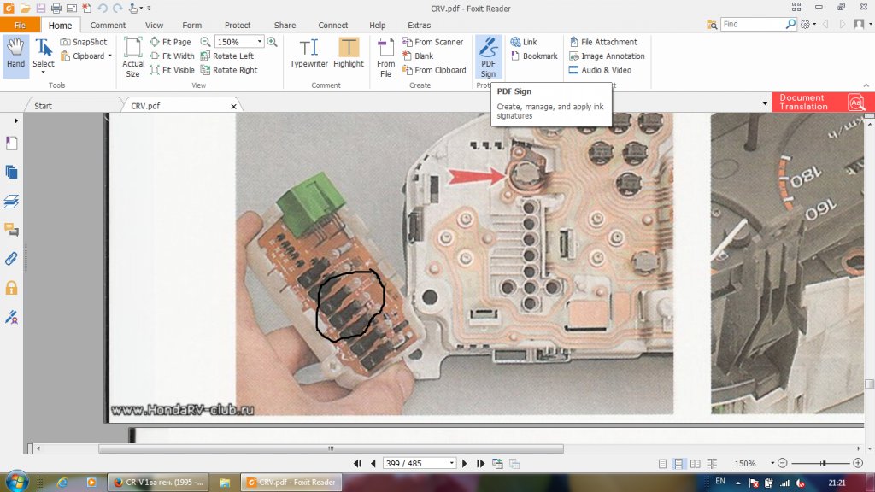Switch to the Protect ribbon tab

[x=238, y=25]
